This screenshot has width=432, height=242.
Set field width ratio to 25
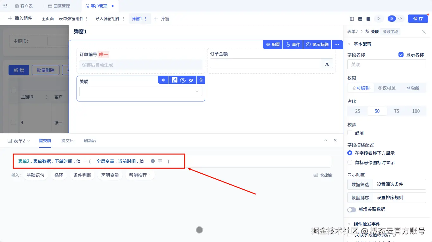[358, 111]
